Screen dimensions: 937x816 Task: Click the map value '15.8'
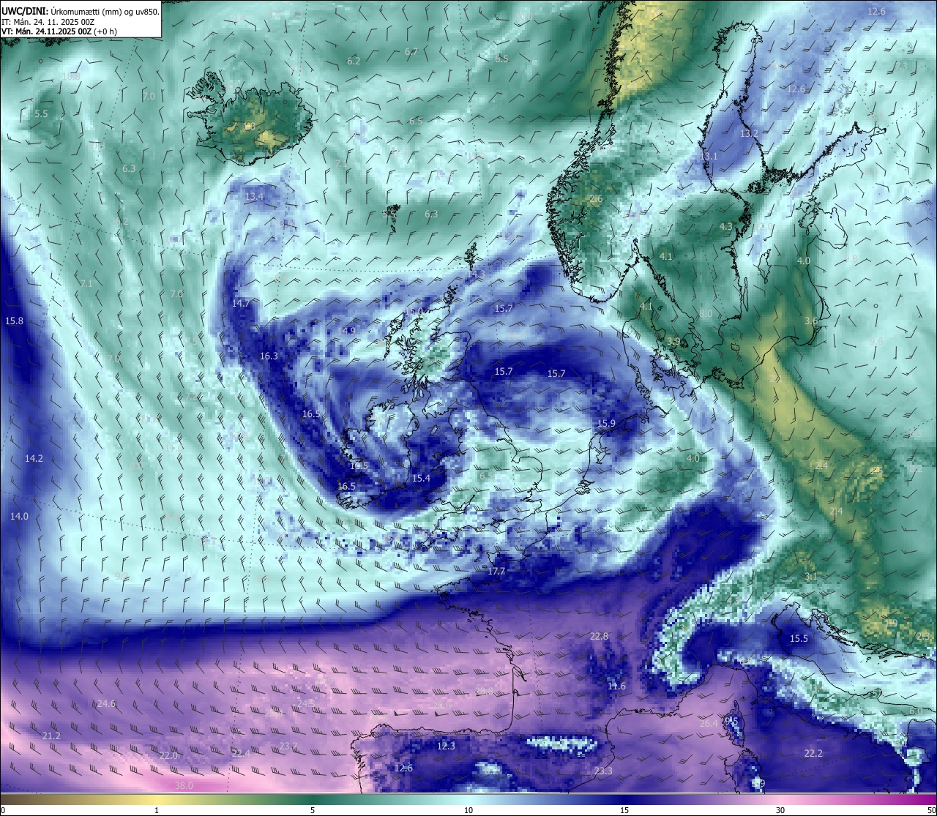[14, 321]
